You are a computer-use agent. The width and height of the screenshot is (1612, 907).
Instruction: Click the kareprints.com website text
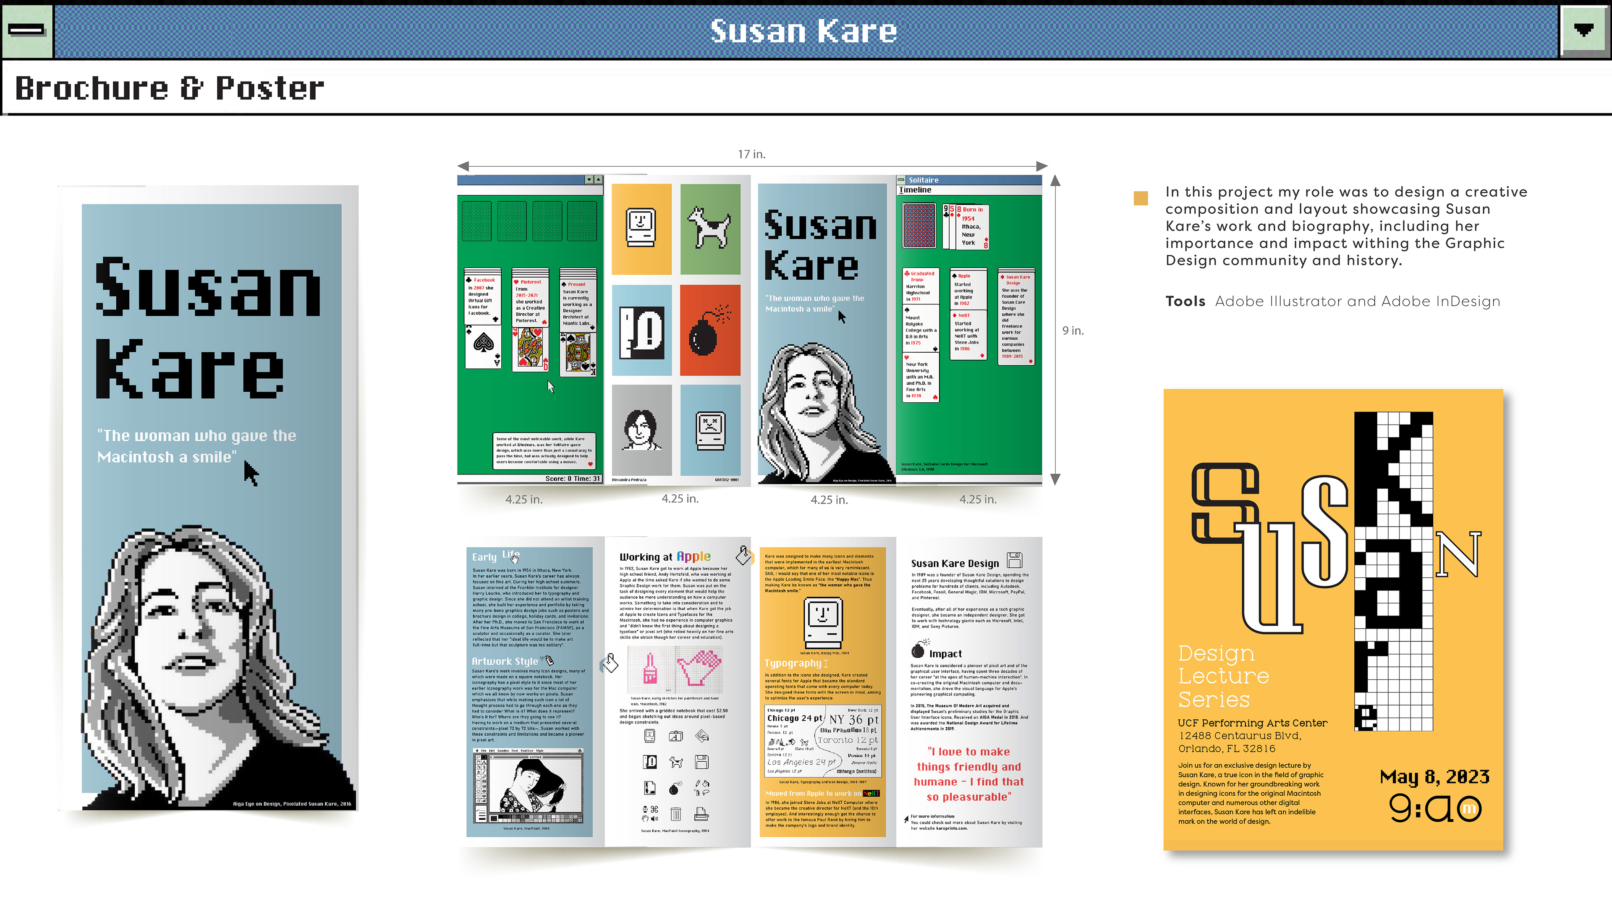pos(952,828)
